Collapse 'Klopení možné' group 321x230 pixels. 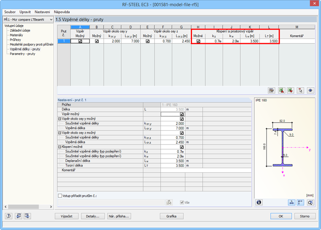tap(60, 147)
